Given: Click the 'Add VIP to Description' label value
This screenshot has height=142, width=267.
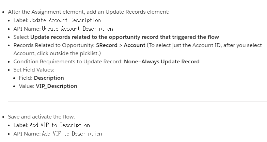Looking at the screenshot, I should 60,125.
